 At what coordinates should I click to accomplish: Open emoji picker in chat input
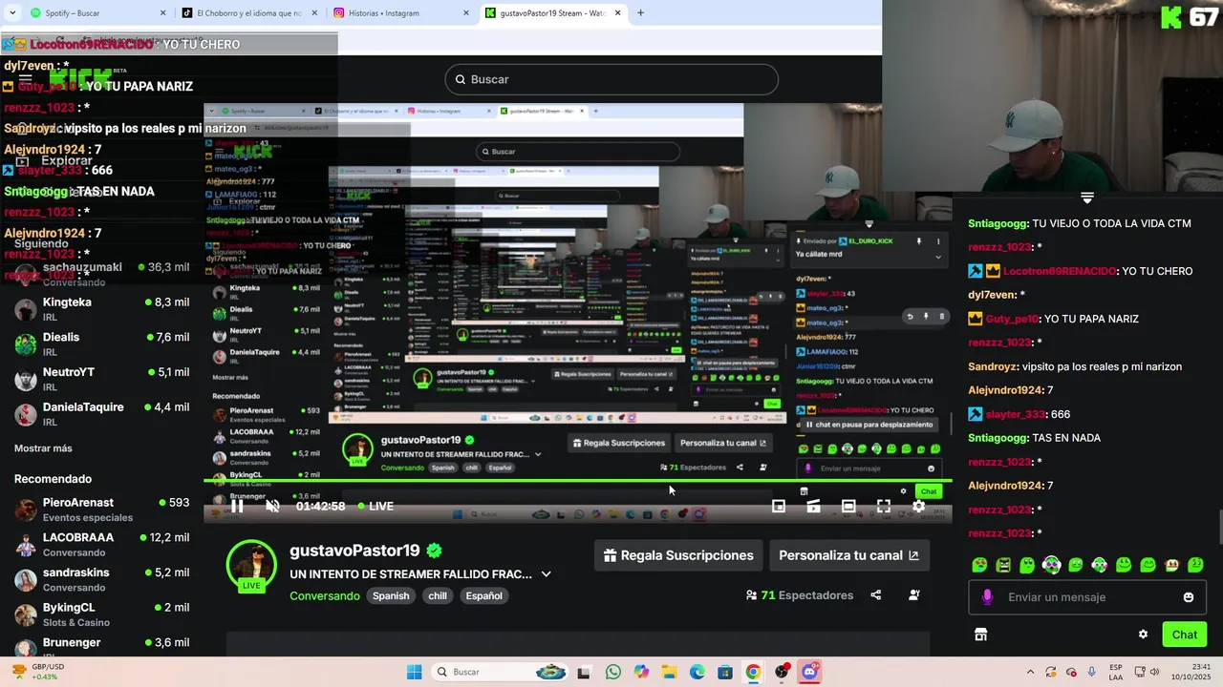pos(1189,597)
